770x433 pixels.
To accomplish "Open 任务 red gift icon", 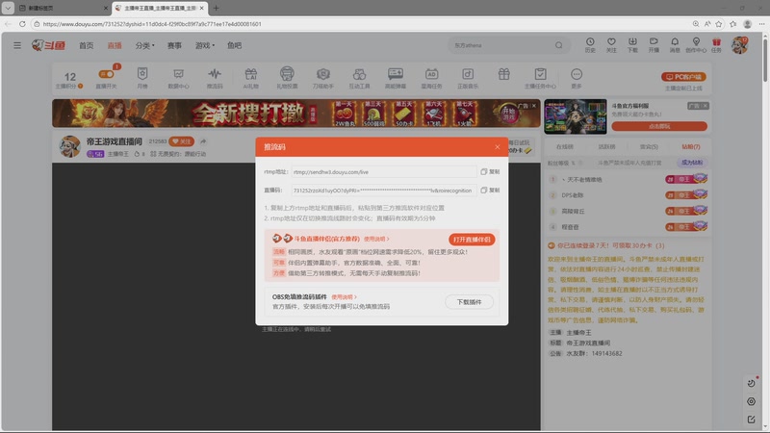I will tap(716, 45).
